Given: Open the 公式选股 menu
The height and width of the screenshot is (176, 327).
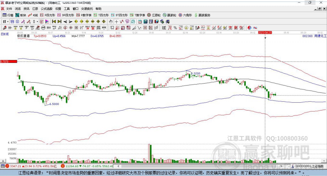Looking at the screenshot, I should coord(47,9).
